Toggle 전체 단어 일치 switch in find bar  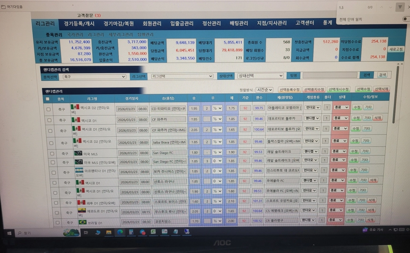tap(406, 19)
